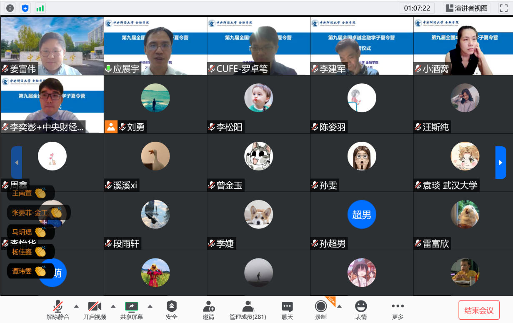Unmute microphone with 解除静音
This screenshot has height=323, width=513.
pyautogui.click(x=58, y=310)
